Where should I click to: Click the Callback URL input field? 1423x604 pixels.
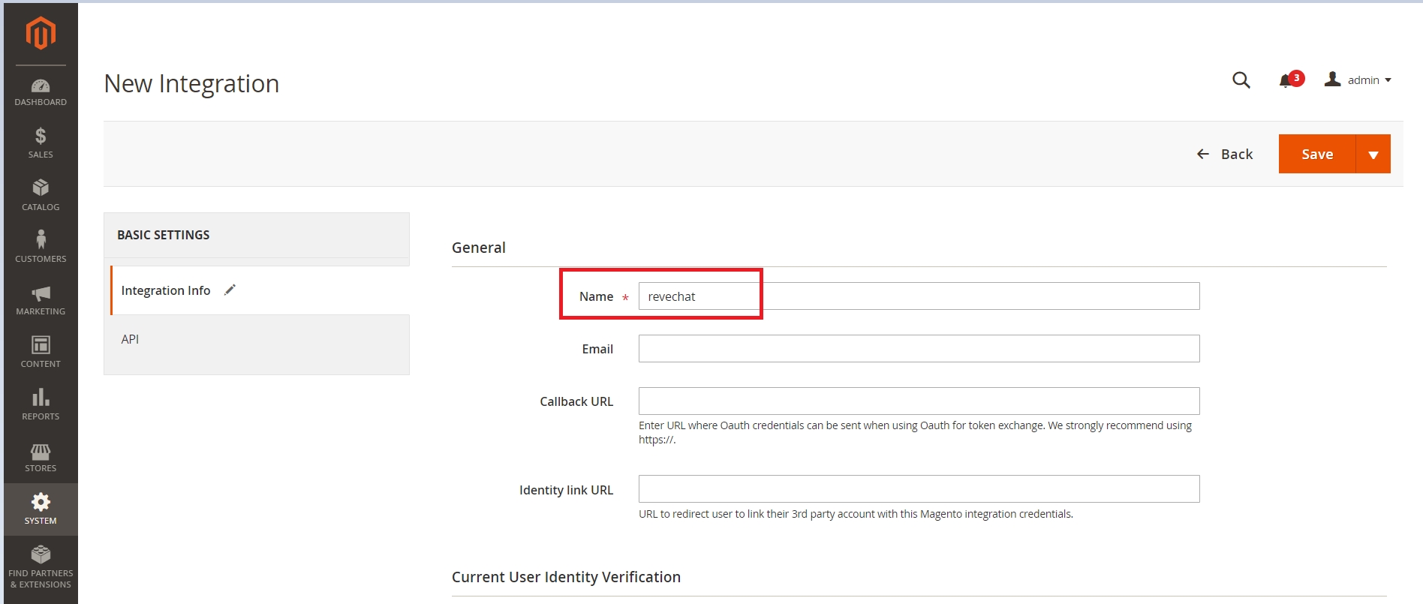tap(919, 401)
